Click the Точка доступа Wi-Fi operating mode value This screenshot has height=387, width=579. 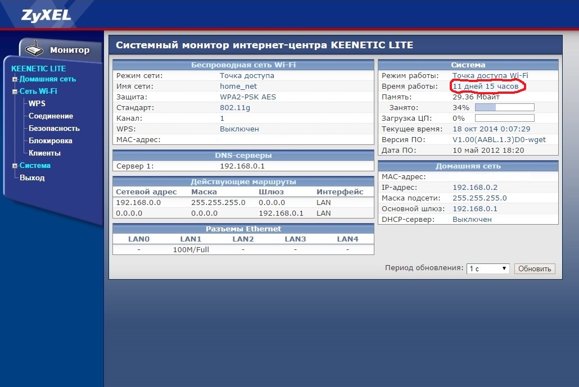[490, 76]
